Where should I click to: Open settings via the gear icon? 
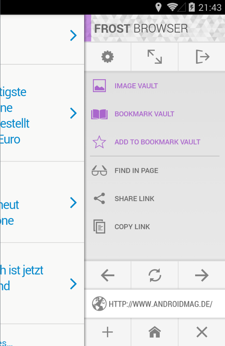click(x=108, y=57)
